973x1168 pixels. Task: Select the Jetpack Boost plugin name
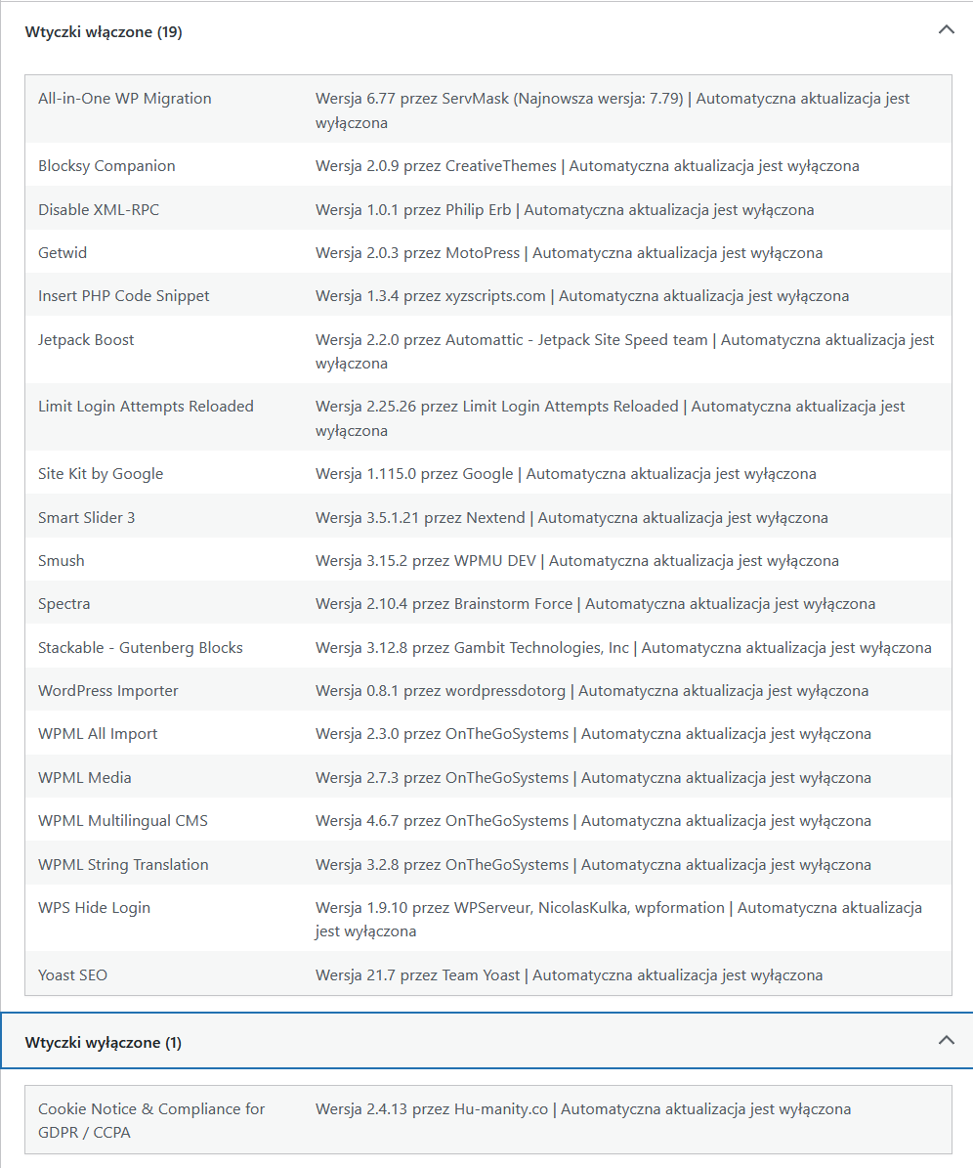[x=86, y=340]
